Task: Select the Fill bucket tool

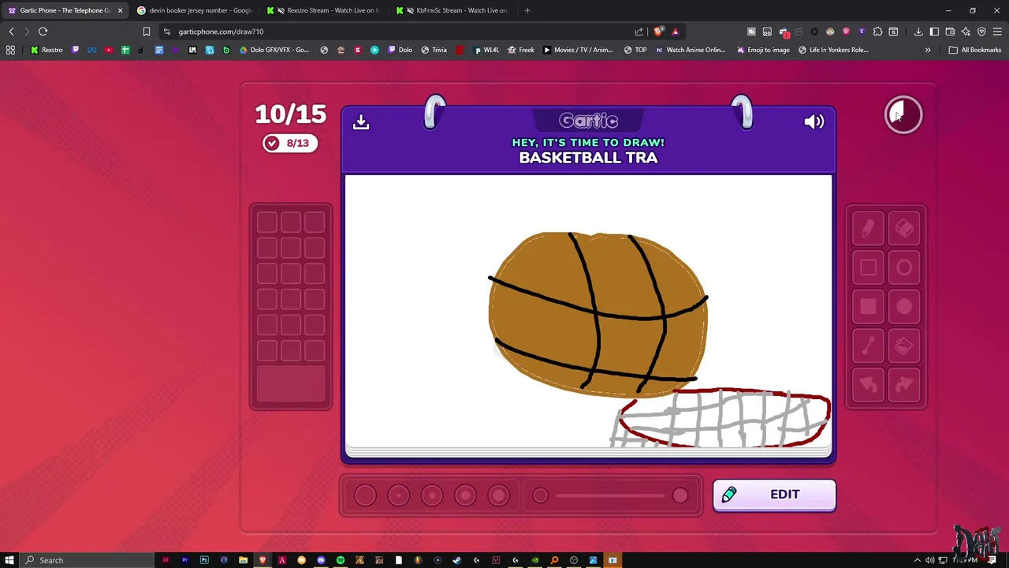Action: pos(904,346)
